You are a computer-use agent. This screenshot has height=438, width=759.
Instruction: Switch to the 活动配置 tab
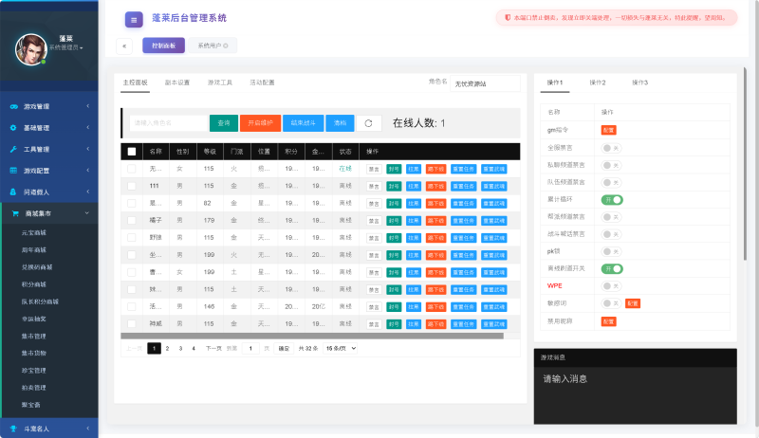(263, 82)
